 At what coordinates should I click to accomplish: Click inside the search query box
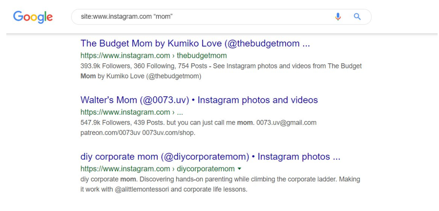point(221,17)
